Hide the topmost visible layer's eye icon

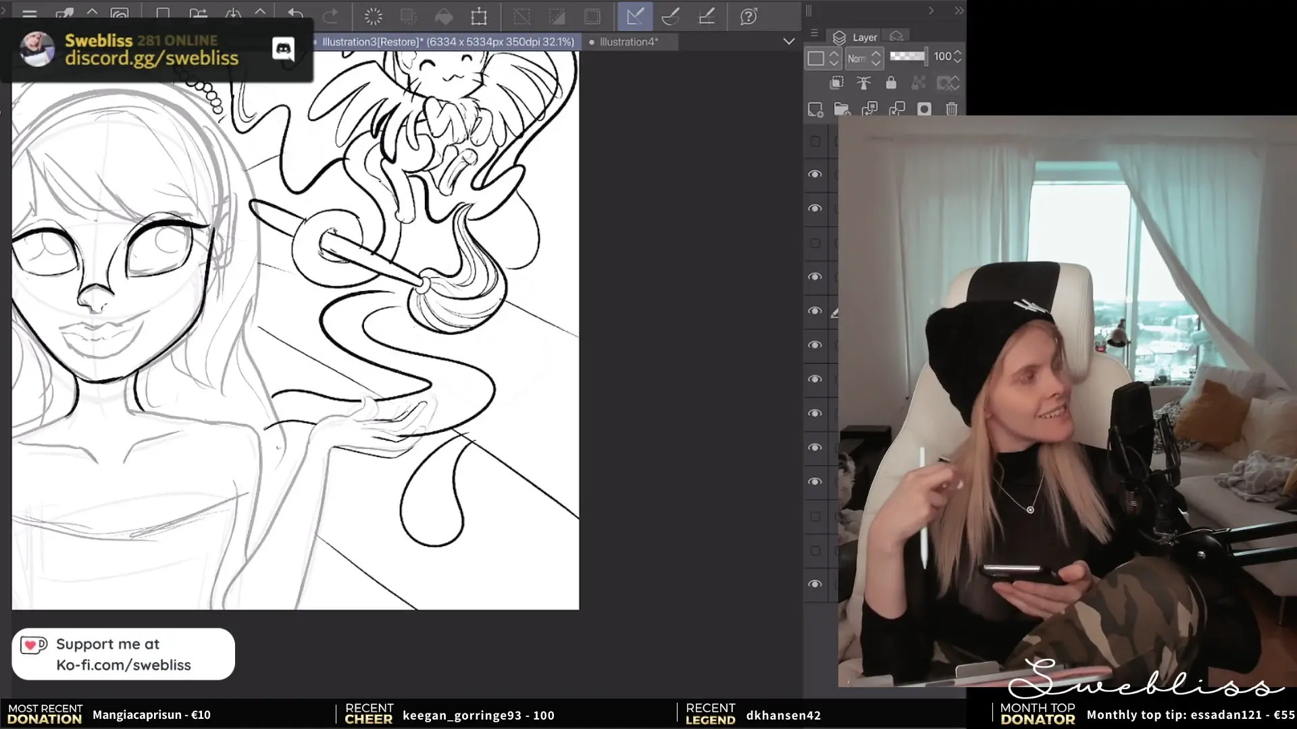tap(815, 174)
